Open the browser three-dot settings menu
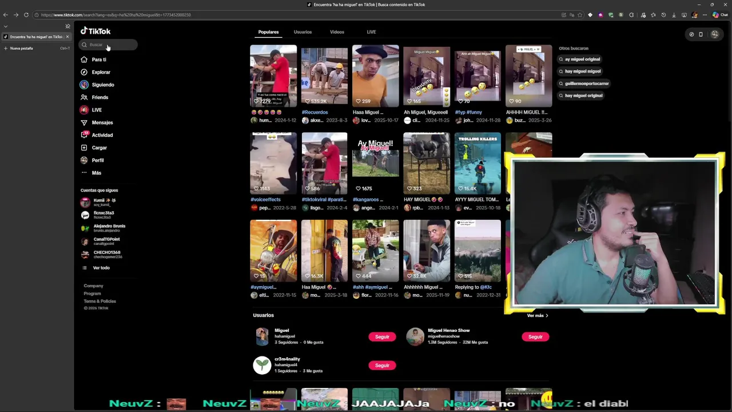Viewport: 732px width, 412px height. coord(705,15)
